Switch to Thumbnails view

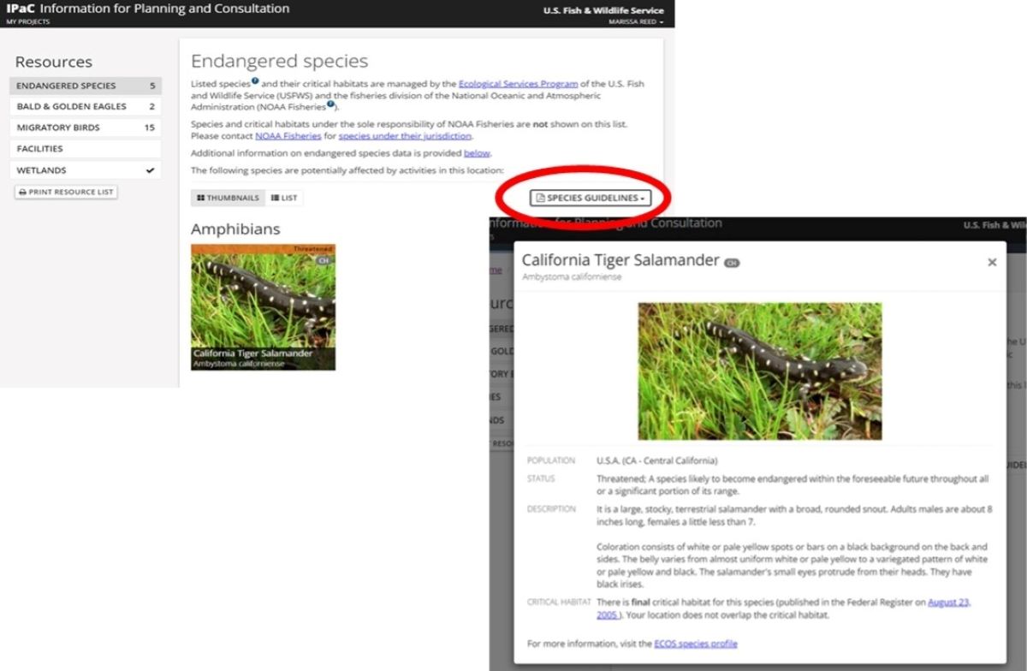coord(228,198)
